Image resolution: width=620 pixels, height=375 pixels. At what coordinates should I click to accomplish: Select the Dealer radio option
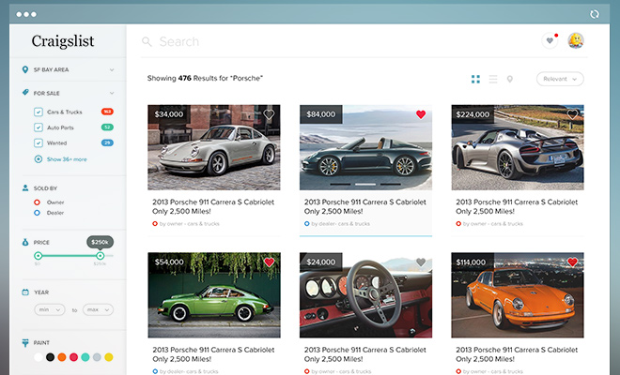click(x=37, y=213)
